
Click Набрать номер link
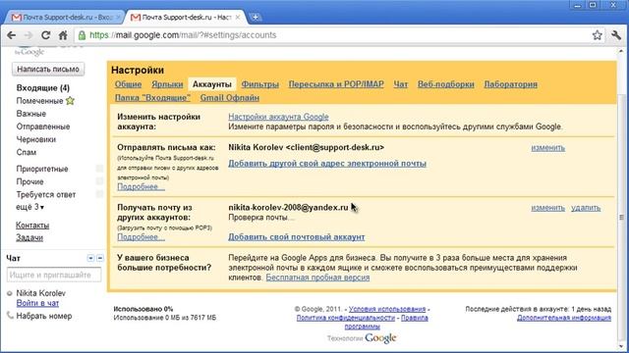pyautogui.click(x=44, y=316)
